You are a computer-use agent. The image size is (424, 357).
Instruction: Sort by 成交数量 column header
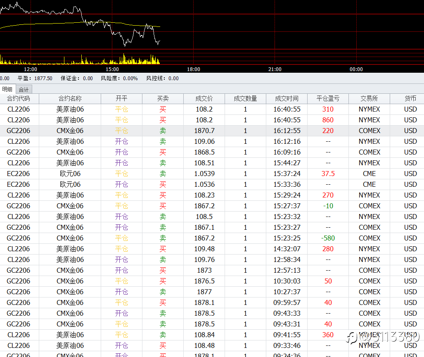(245, 99)
